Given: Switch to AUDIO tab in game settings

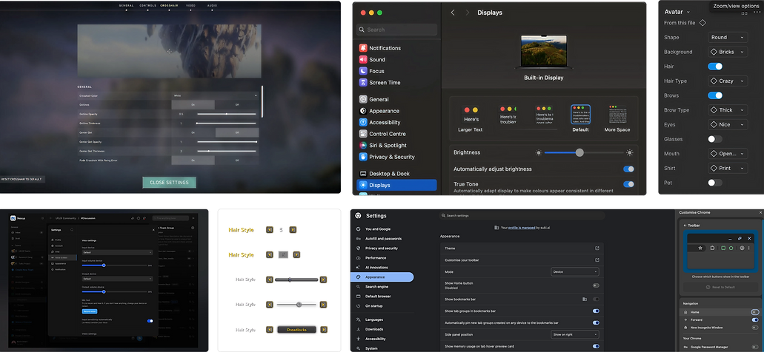Looking at the screenshot, I should tap(212, 5).
